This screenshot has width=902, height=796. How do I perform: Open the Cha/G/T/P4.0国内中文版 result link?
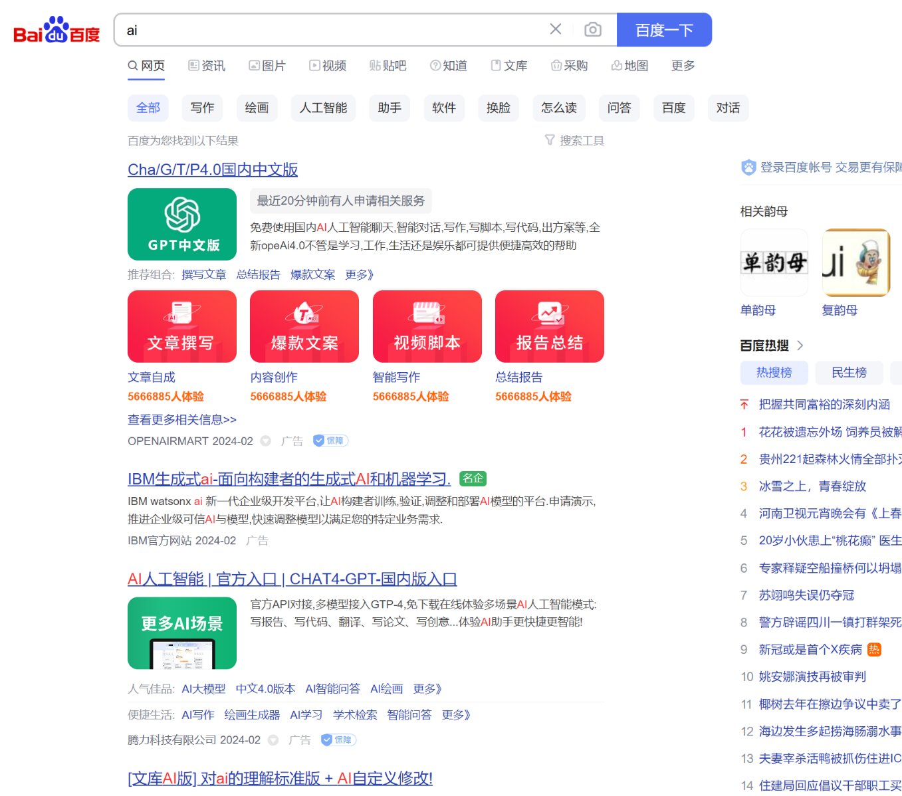click(213, 169)
